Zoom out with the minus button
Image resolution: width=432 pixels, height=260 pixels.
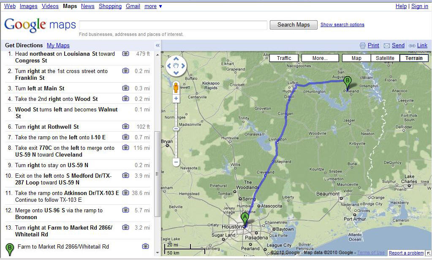coord(176,162)
